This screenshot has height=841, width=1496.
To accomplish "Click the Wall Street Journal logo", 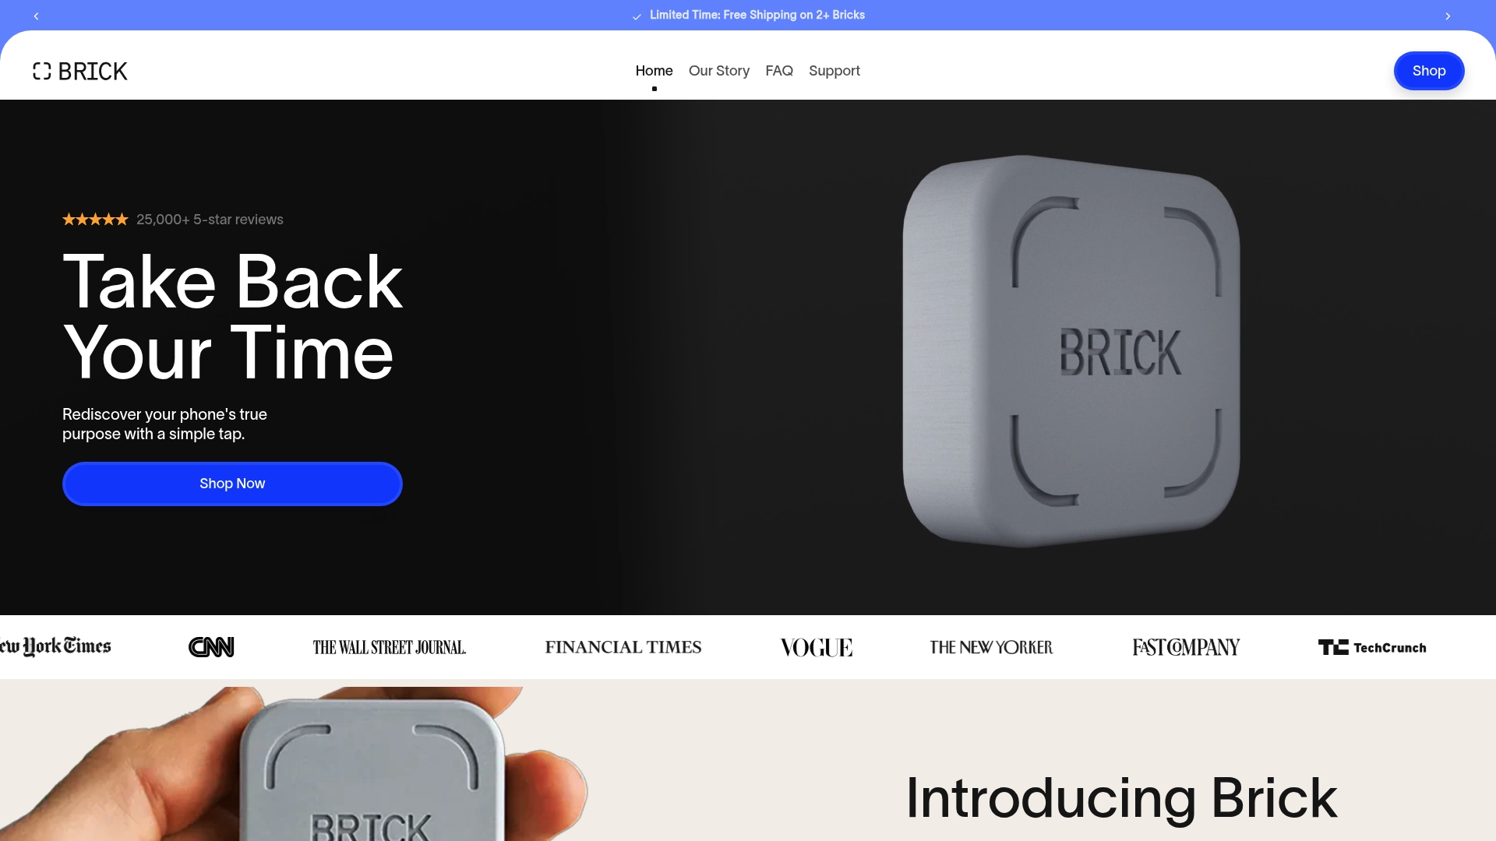I will pos(390,647).
